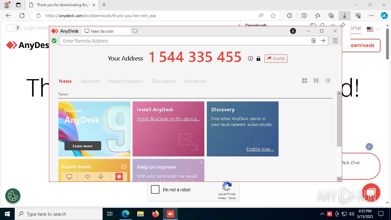This screenshot has width=391, height=220.
Task: Switch to large tiles view
Action: pyautogui.click(x=305, y=81)
